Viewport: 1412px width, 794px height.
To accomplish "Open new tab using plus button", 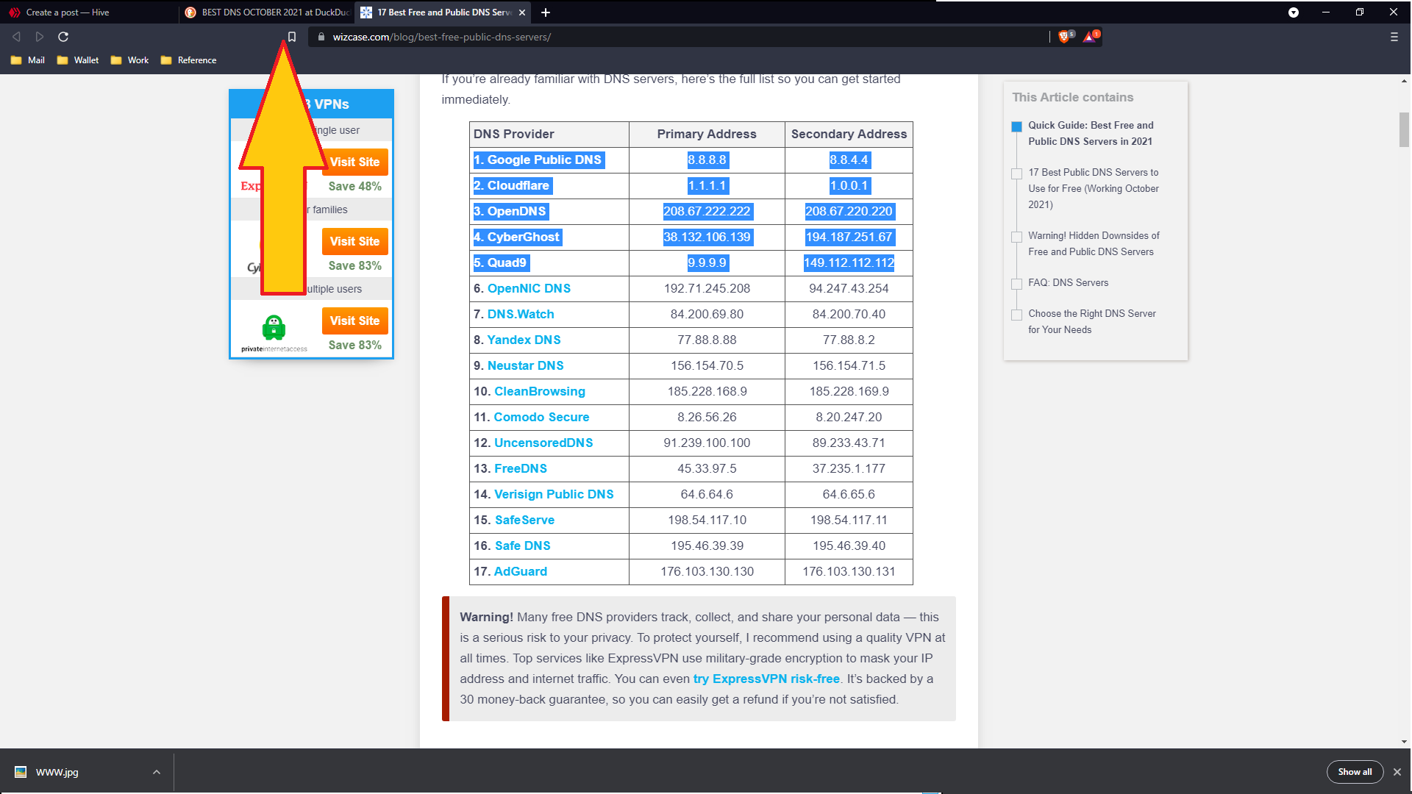I will pos(545,12).
